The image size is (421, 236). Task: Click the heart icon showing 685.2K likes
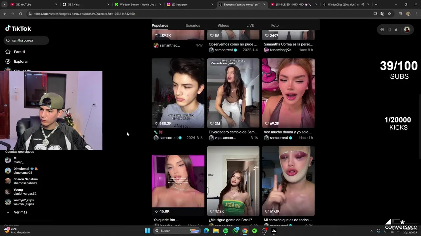(x=157, y=124)
